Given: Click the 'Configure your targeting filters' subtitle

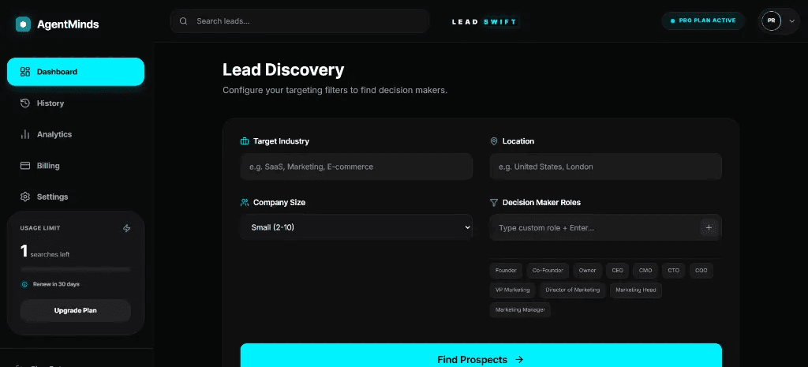Looking at the screenshot, I should coord(335,90).
